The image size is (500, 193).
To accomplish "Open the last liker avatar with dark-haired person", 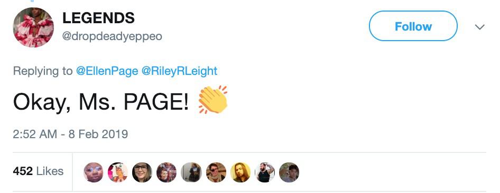I will pyautogui.click(x=289, y=172).
